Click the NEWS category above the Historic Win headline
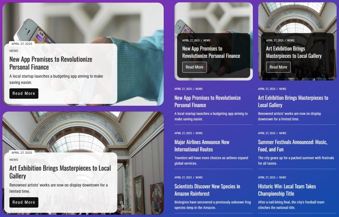 click(x=282, y=178)
